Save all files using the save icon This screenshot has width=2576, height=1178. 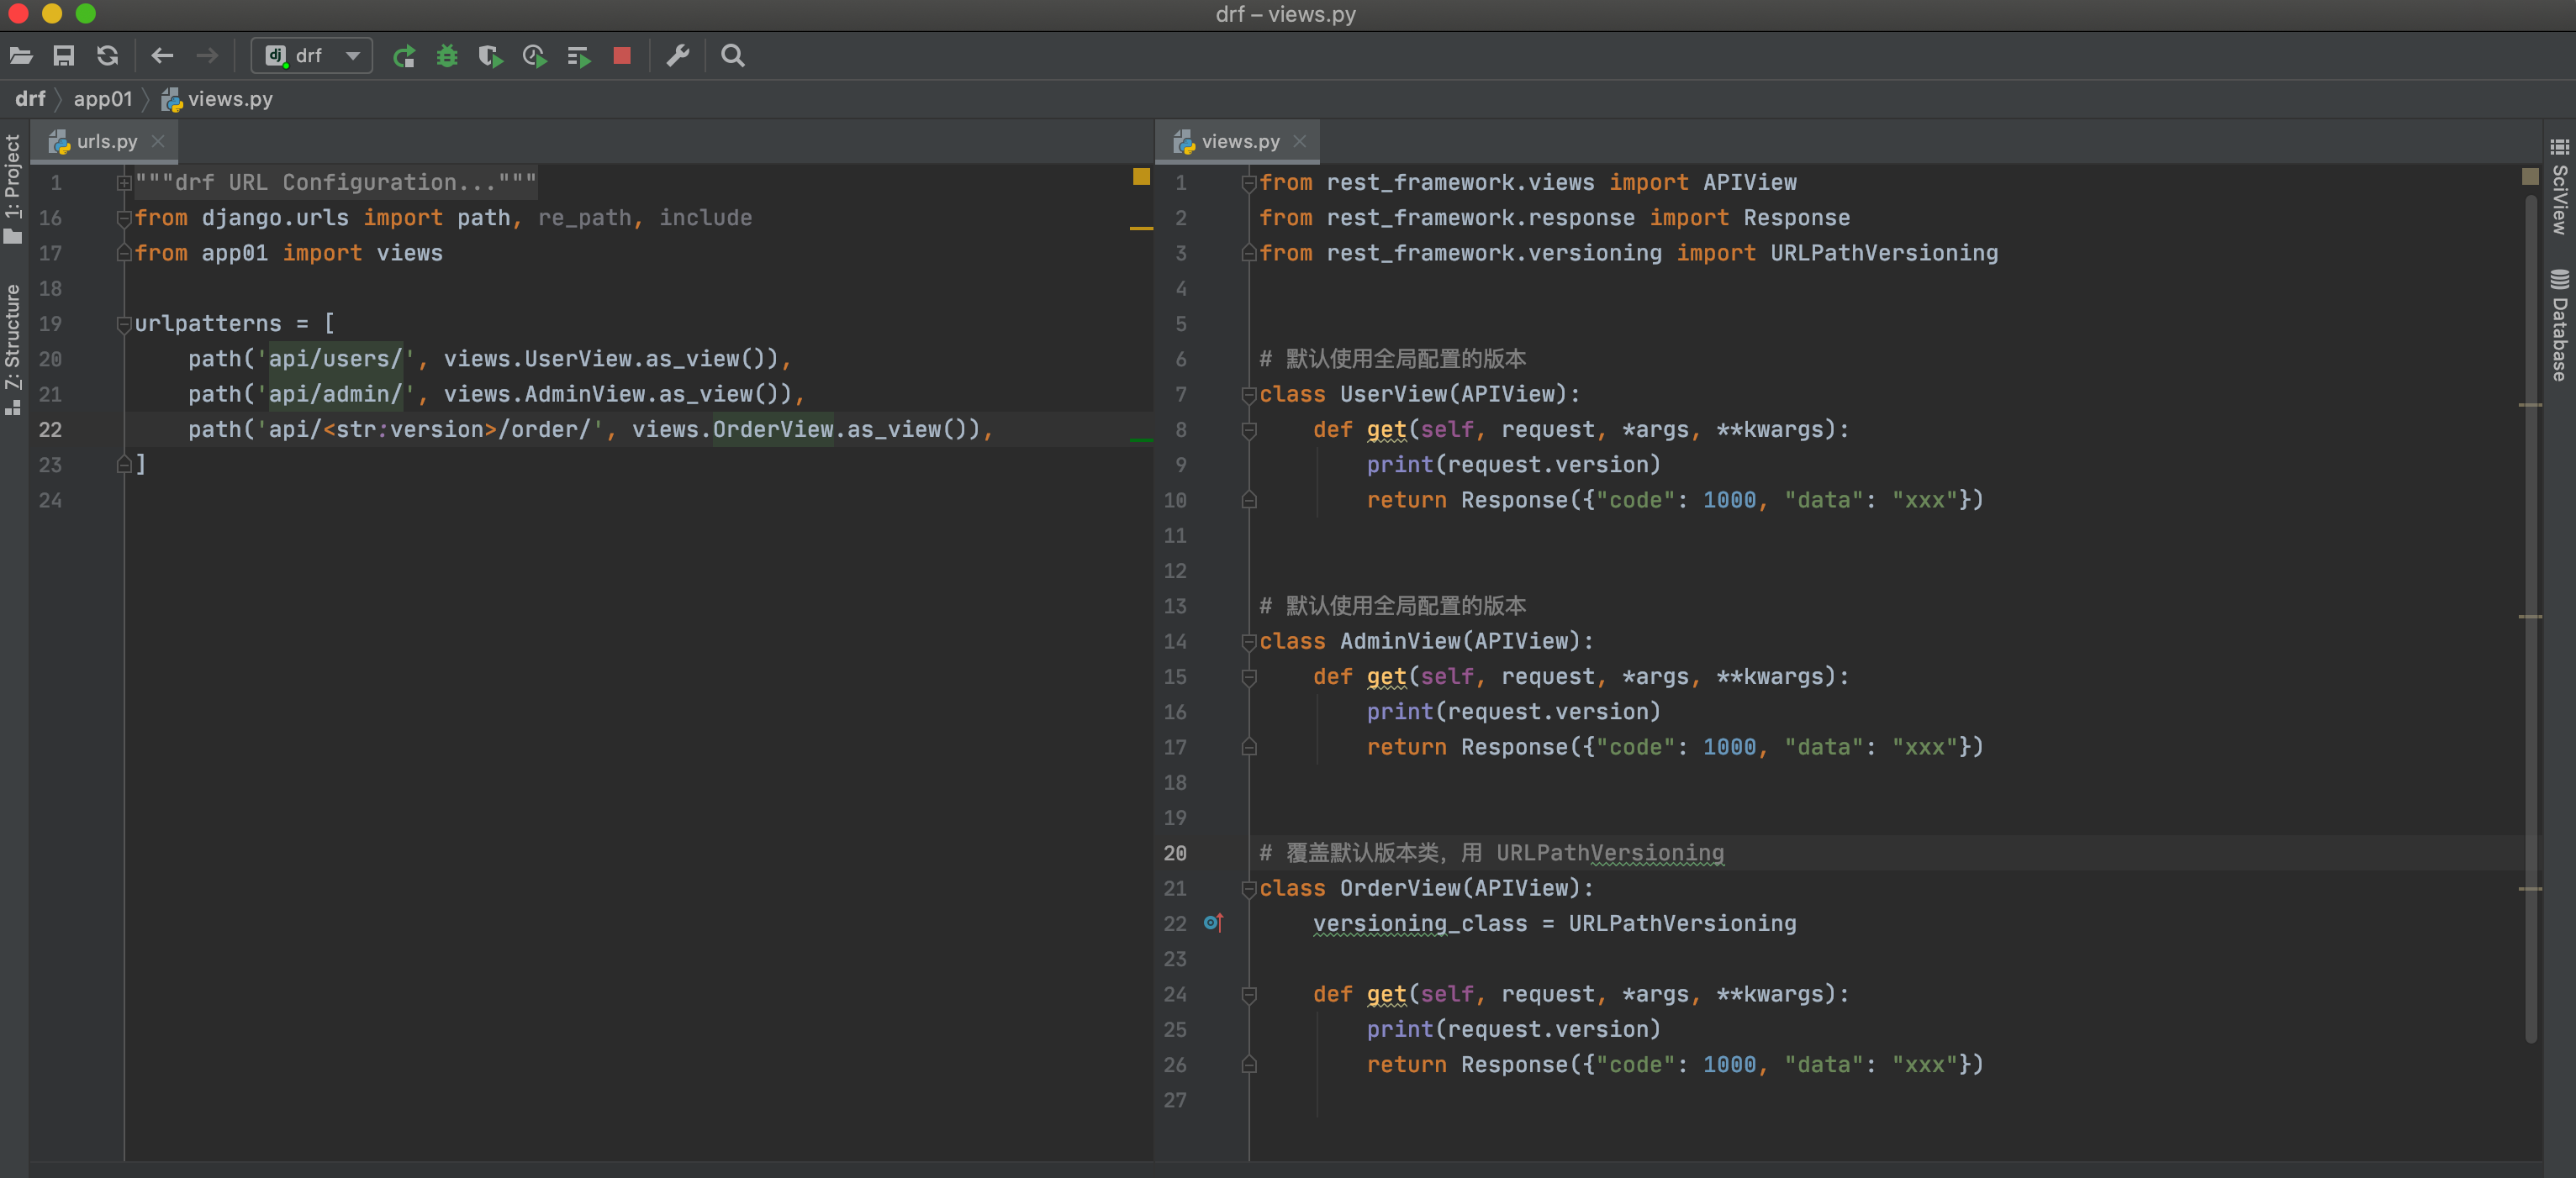[x=64, y=56]
